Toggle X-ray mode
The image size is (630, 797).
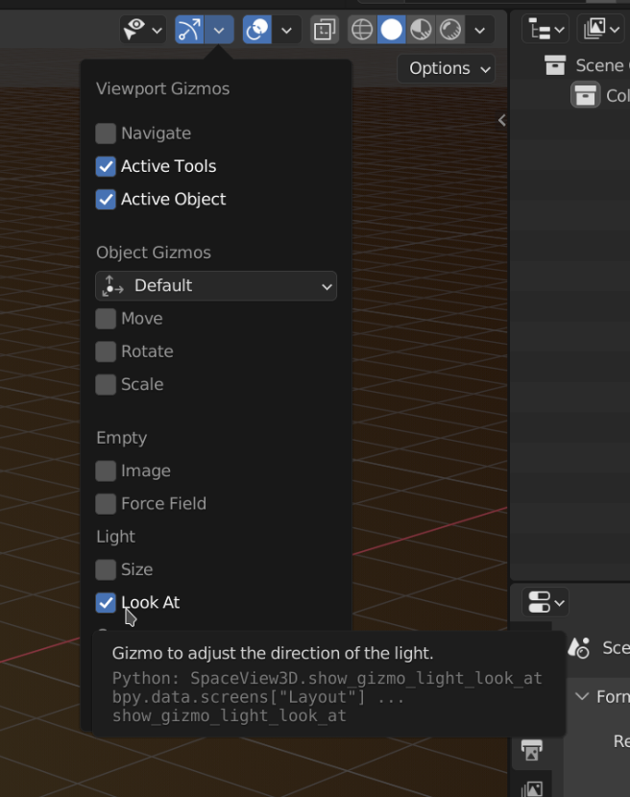(x=325, y=30)
